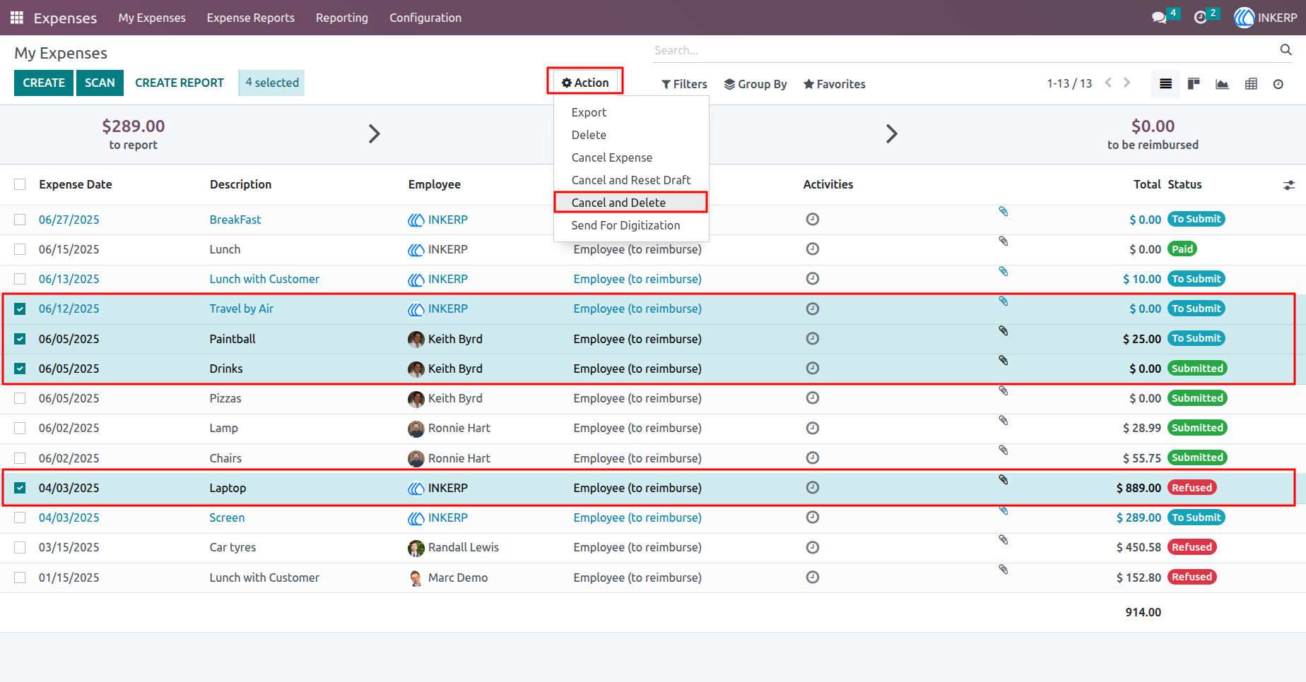This screenshot has height=682, width=1306.
Task: Open the Configuration menu
Action: (x=425, y=18)
